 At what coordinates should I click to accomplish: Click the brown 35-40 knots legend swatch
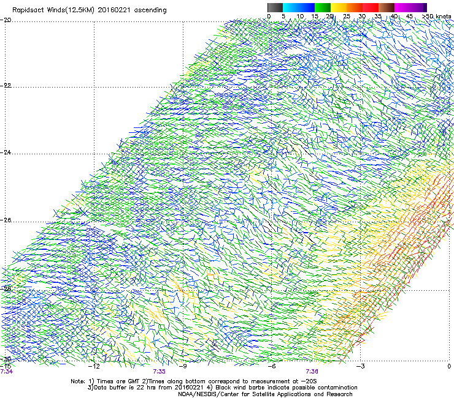[x=387, y=7]
